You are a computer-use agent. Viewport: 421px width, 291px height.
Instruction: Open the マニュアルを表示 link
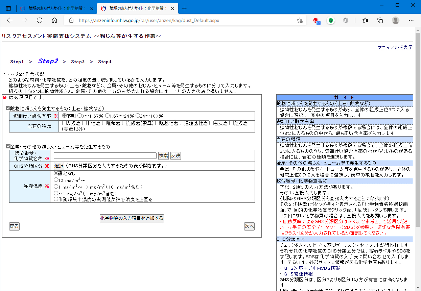point(395,48)
